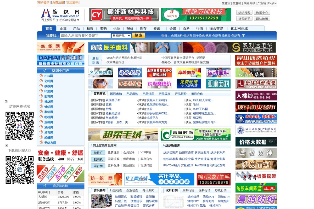Click the 纺织要闻 news photo thumbnail
314x209 pixels.
coord(101,201)
